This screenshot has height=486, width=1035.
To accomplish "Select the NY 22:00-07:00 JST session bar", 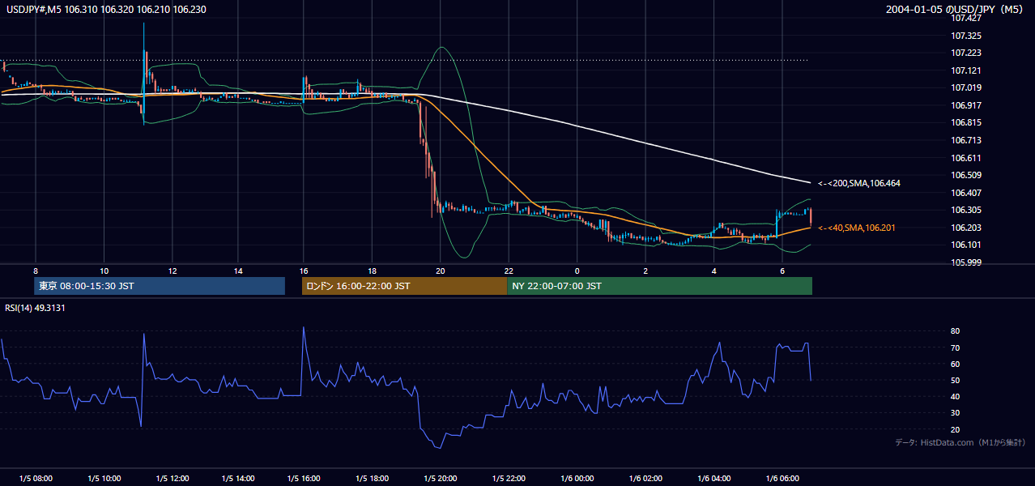I will [659, 286].
